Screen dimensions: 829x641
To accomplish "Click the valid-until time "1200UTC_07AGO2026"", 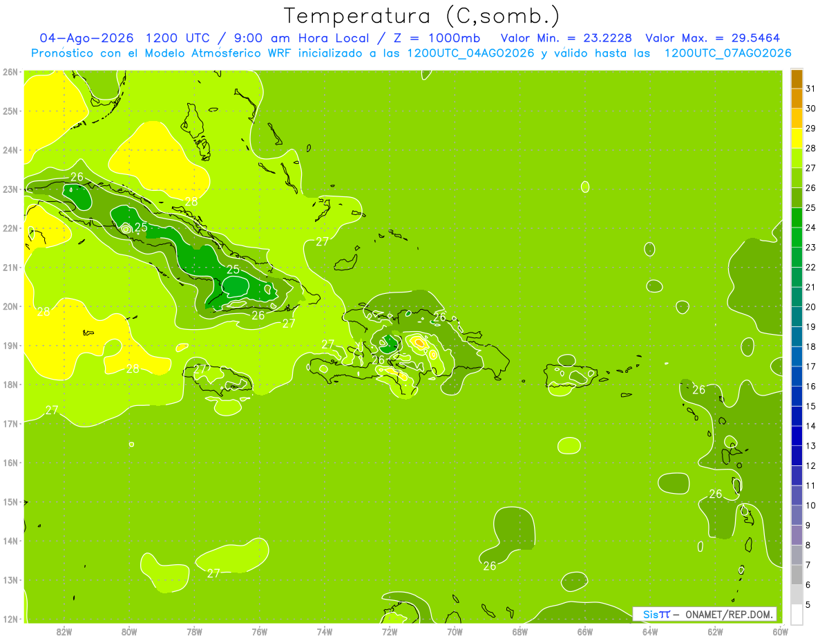I will click(727, 53).
